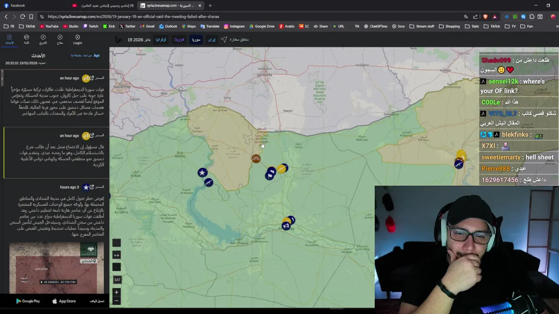
Task: Click the white star marker on the map
Action: pyautogui.click(x=202, y=173)
